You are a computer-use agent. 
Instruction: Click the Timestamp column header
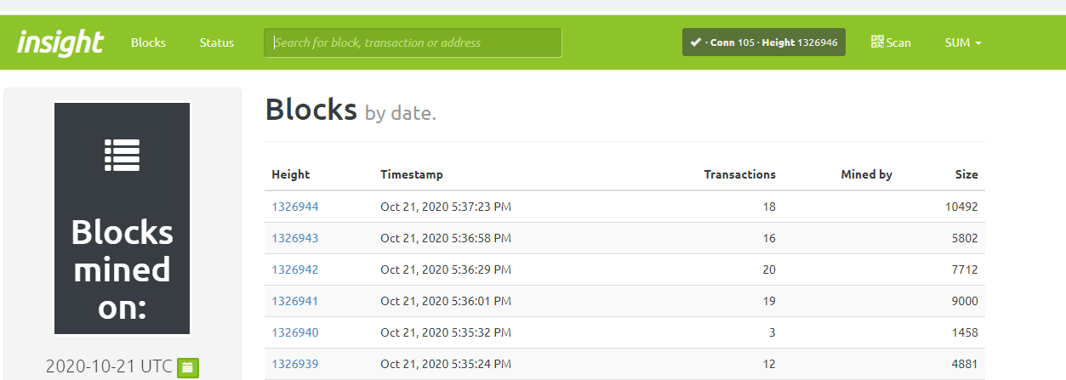click(x=412, y=174)
